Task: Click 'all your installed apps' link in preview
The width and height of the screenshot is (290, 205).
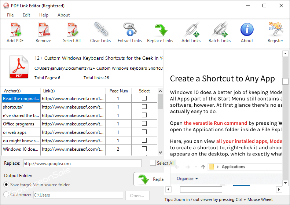Action: pos(242,141)
